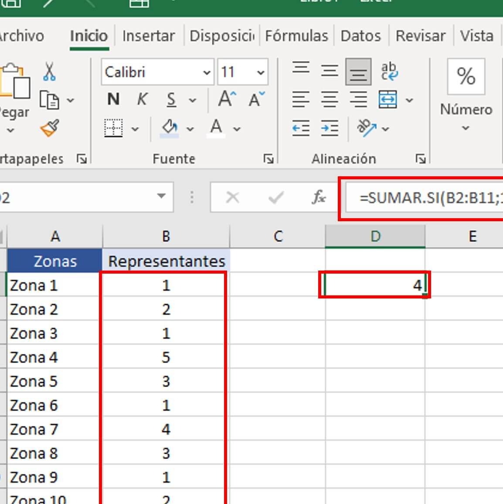Click the Wrap Text icon
The image size is (503, 504).
[389, 72]
